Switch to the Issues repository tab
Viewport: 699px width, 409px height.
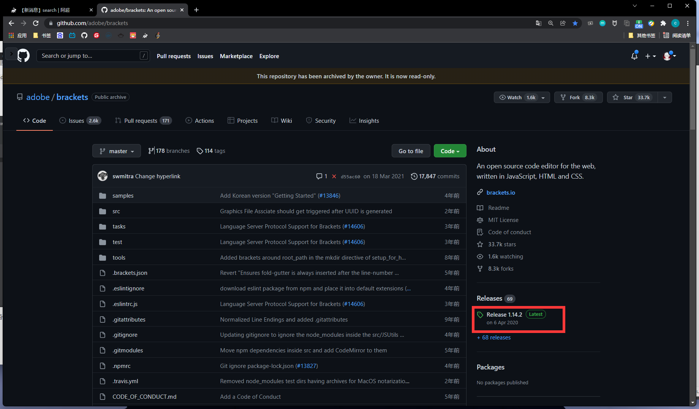80,120
